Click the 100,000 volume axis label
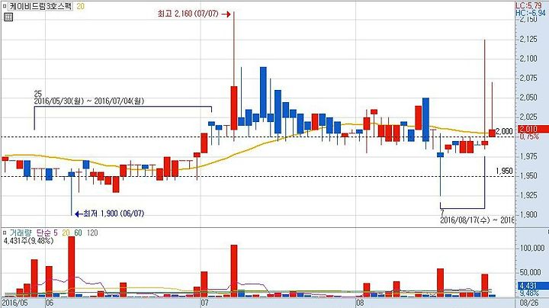 point(532,248)
